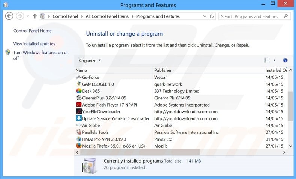
Task: Click install date 27/01/15
Action: click(x=274, y=146)
